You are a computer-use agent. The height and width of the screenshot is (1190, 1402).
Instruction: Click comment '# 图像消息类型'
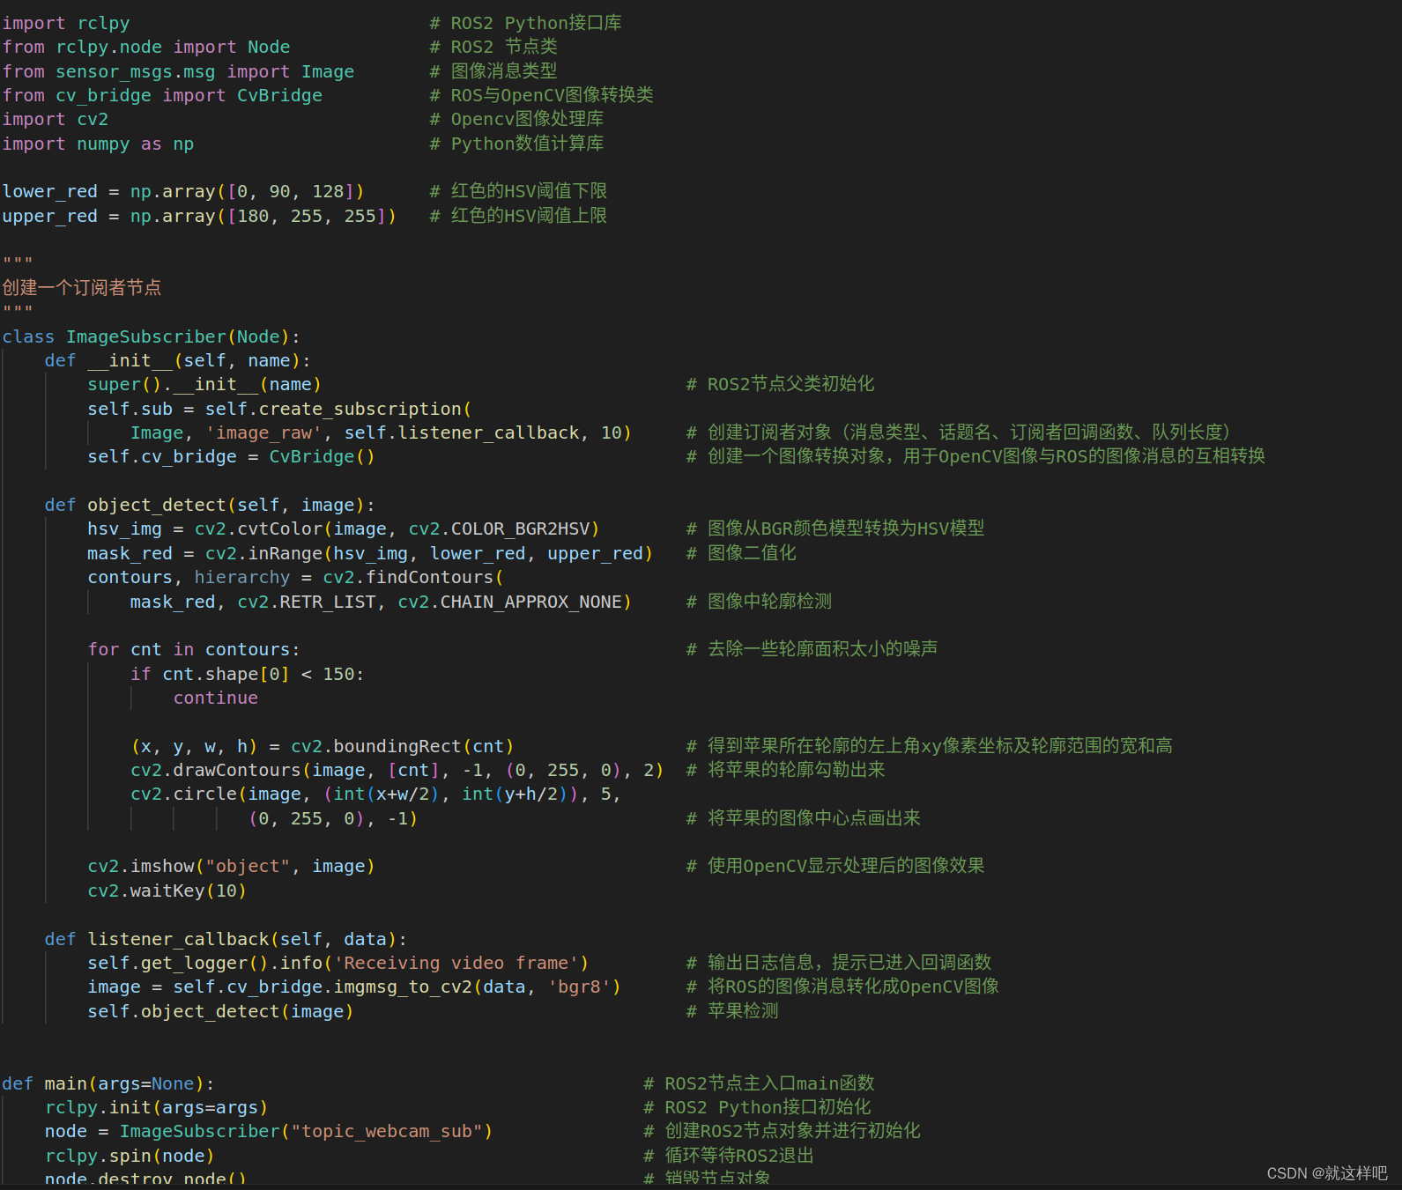click(493, 70)
